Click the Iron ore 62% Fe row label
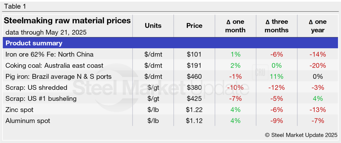This screenshot has height=143, width=341. tap(50, 54)
